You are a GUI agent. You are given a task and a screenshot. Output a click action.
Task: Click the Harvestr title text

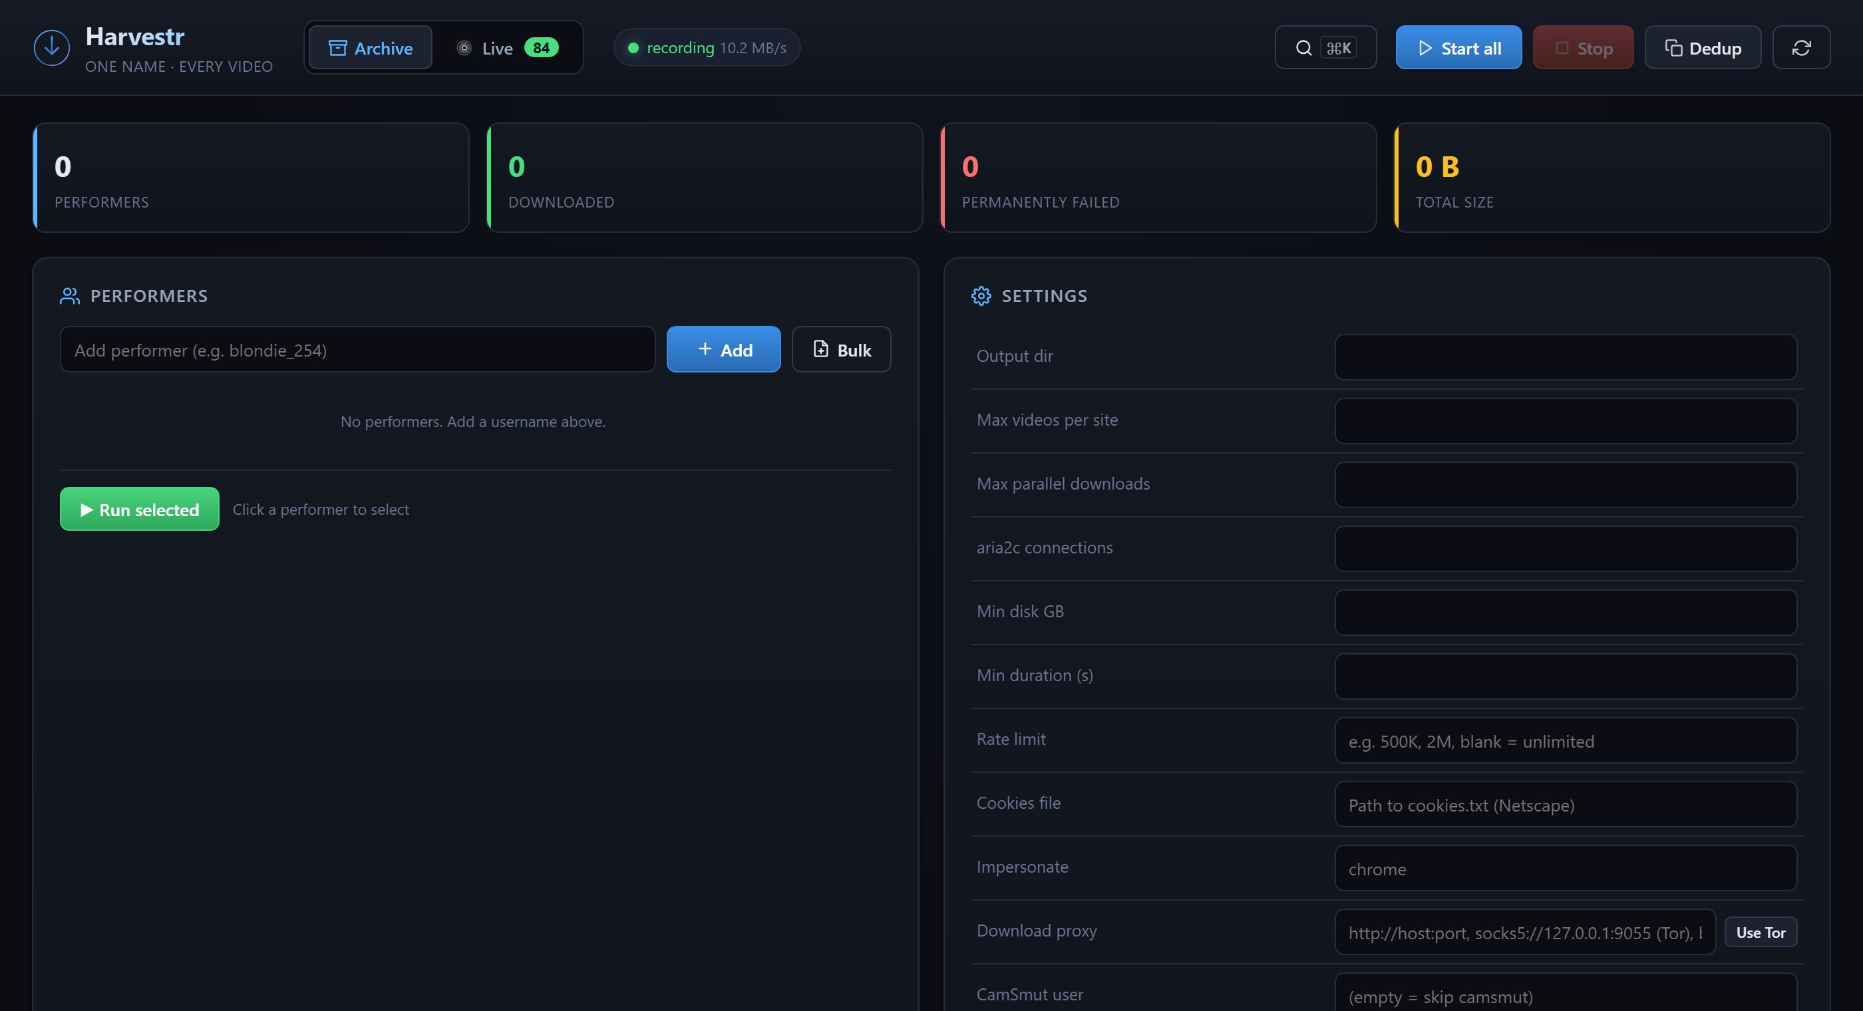134,36
